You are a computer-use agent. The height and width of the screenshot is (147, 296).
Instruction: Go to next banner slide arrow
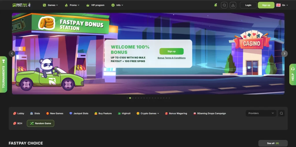(x=284, y=54)
